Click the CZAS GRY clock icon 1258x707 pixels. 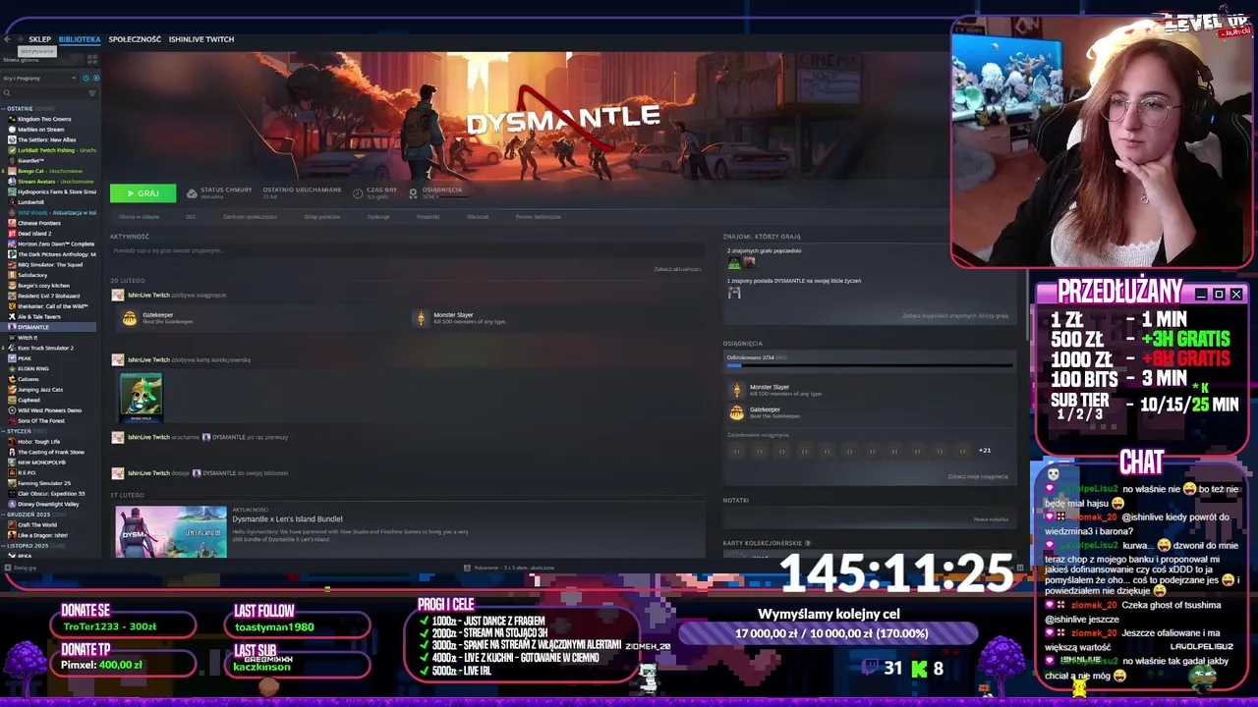coord(357,193)
